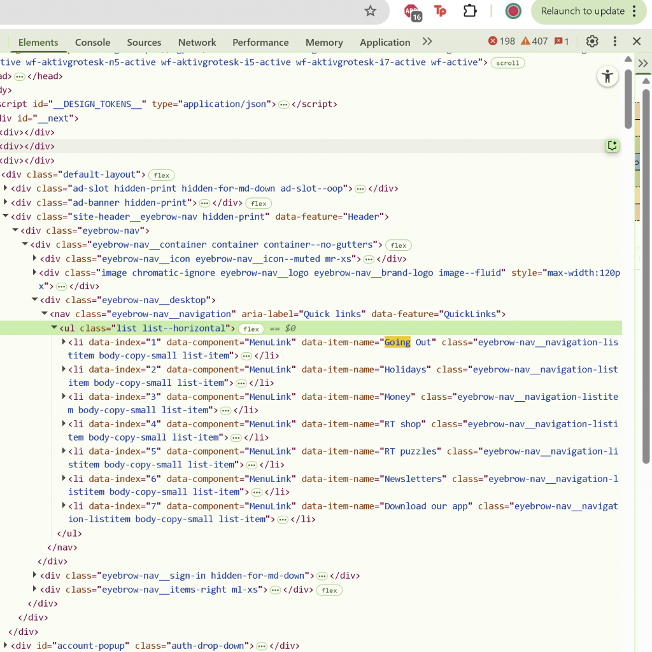This screenshot has width=652, height=652.
Task: Open Chrome's three-dot menu beside Relaunch
Action: click(634, 11)
